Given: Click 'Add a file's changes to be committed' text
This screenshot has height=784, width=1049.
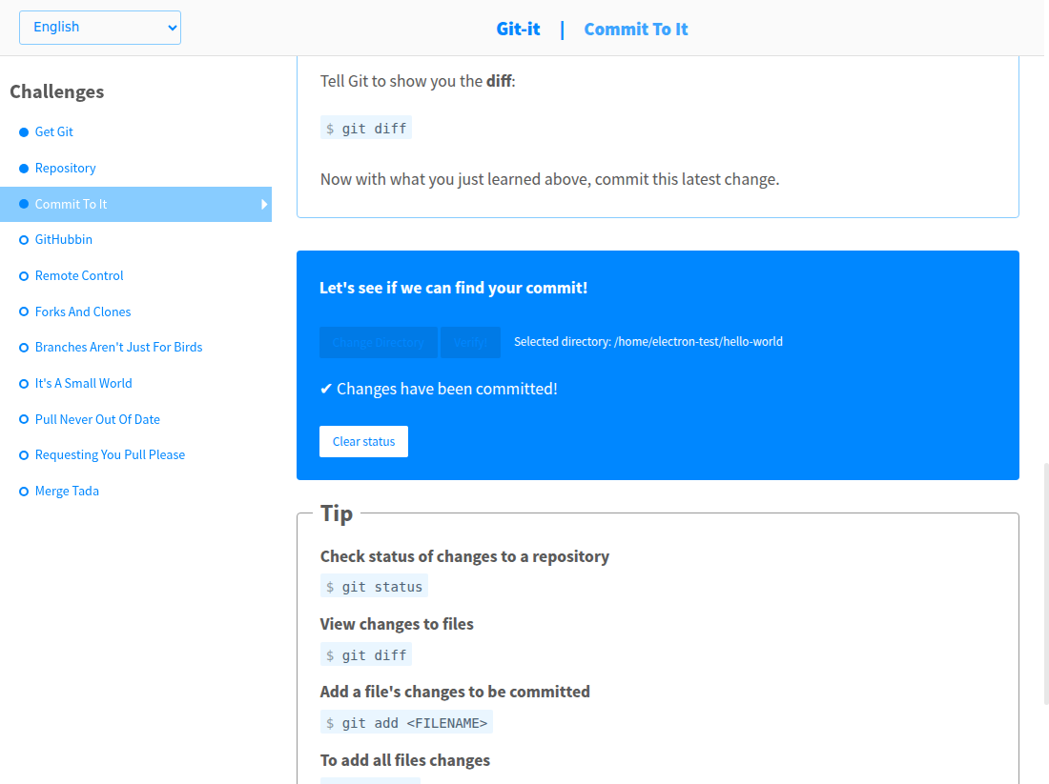Looking at the screenshot, I should pos(455,692).
